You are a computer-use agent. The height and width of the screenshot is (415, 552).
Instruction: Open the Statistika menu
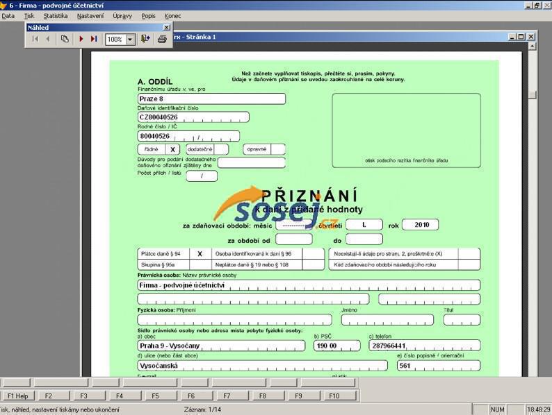click(56, 16)
